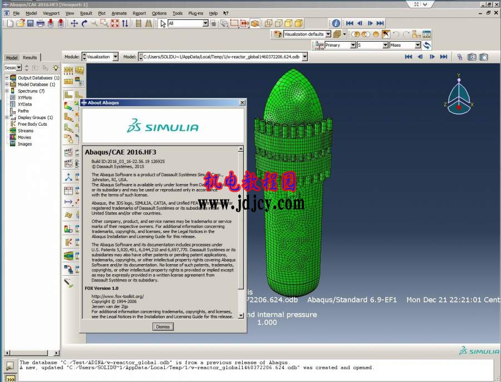Open the Tools menu

click(x=178, y=13)
